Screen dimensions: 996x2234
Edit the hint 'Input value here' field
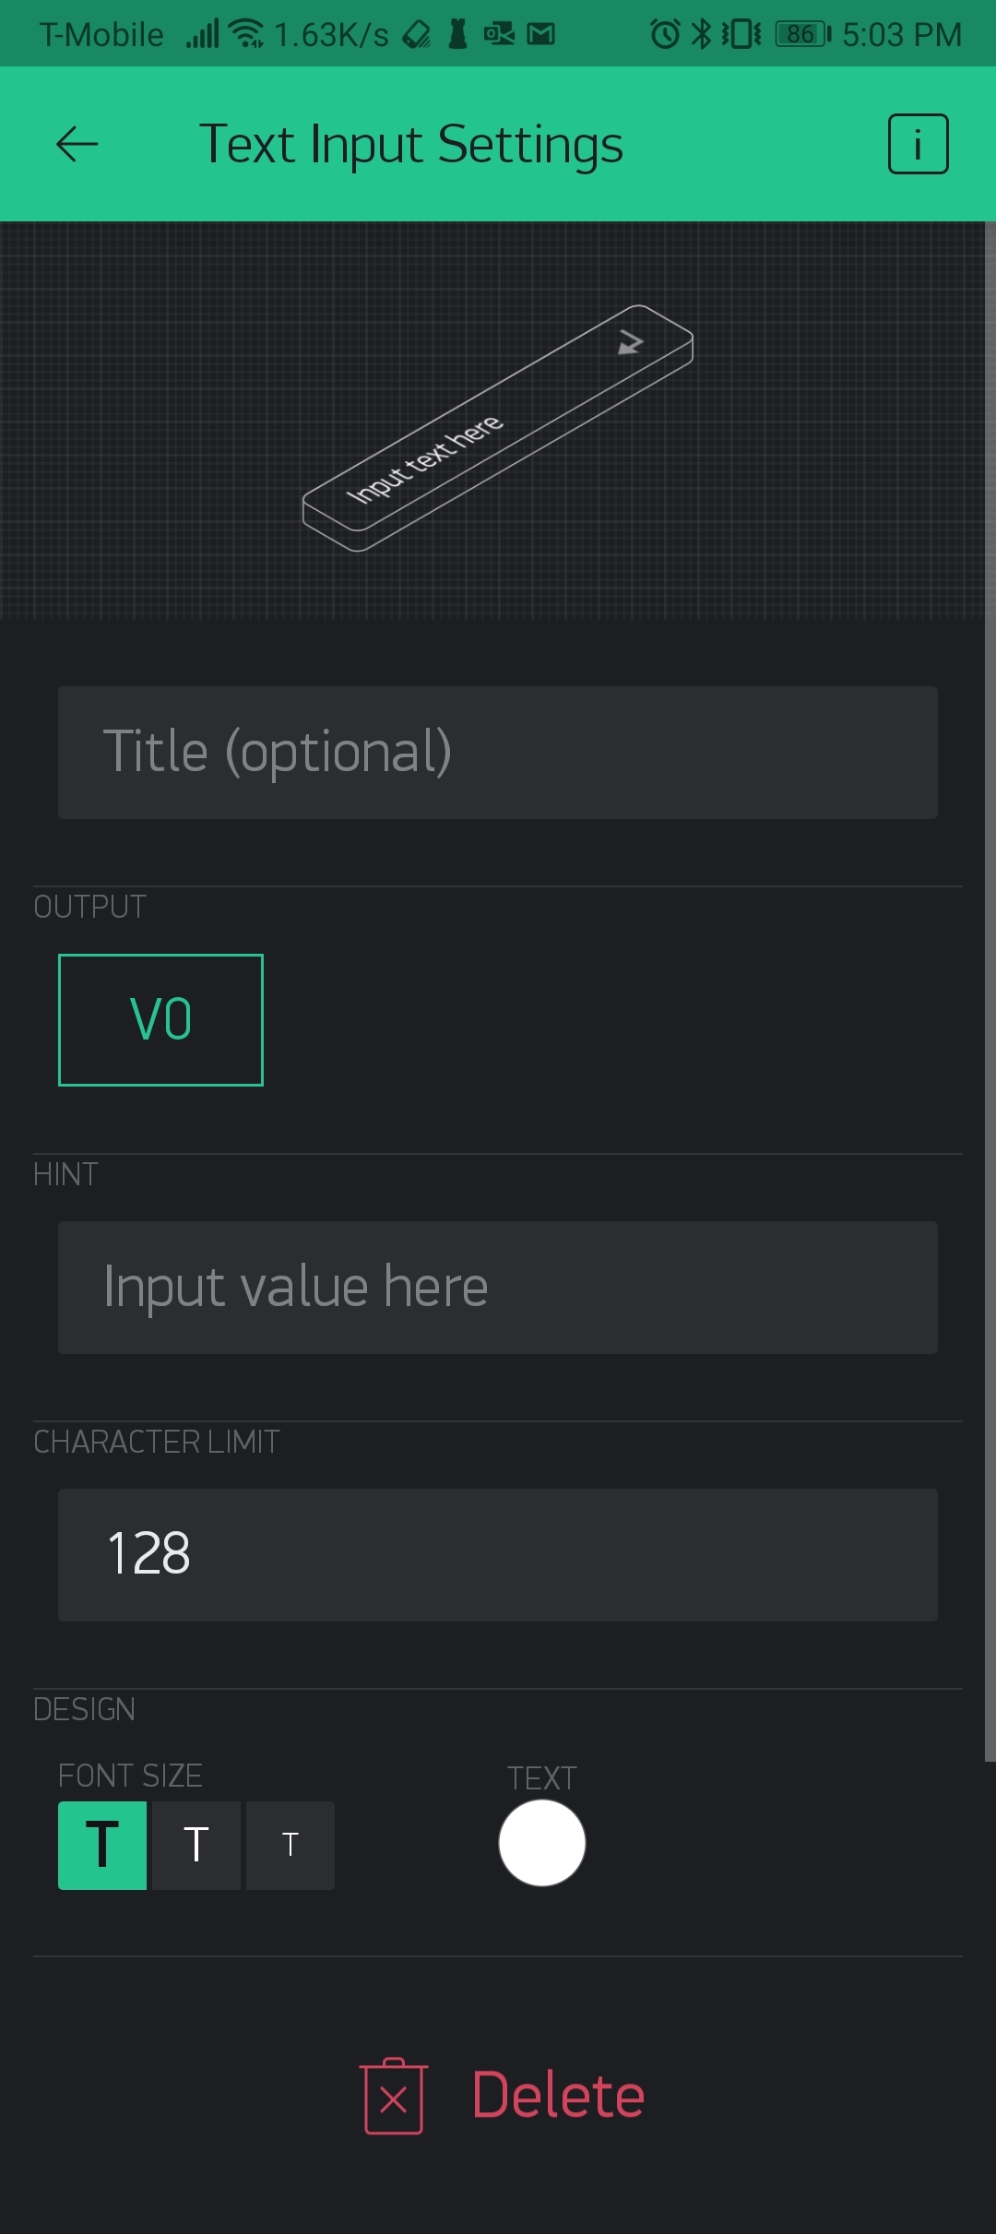pos(498,1287)
